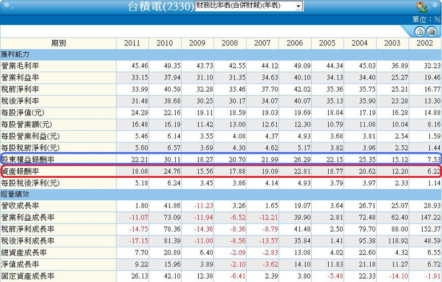The height and width of the screenshot is (282, 442).
Task: Click the 95.38 value under 2004
Action: click(367, 241)
